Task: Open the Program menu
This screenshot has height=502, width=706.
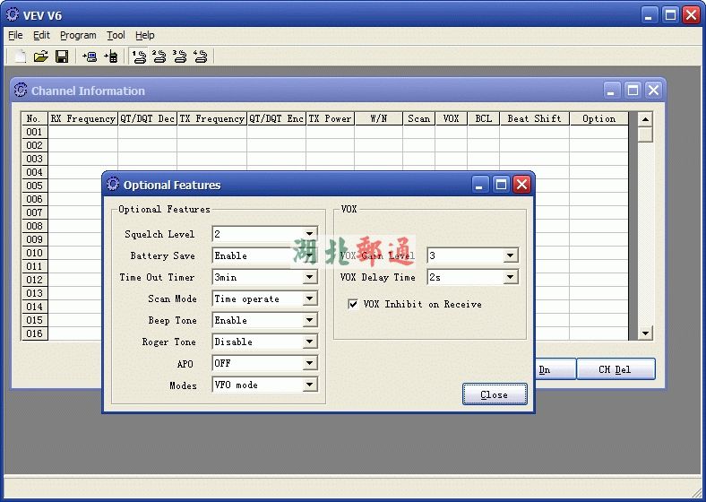Action: click(x=78, y=35)
